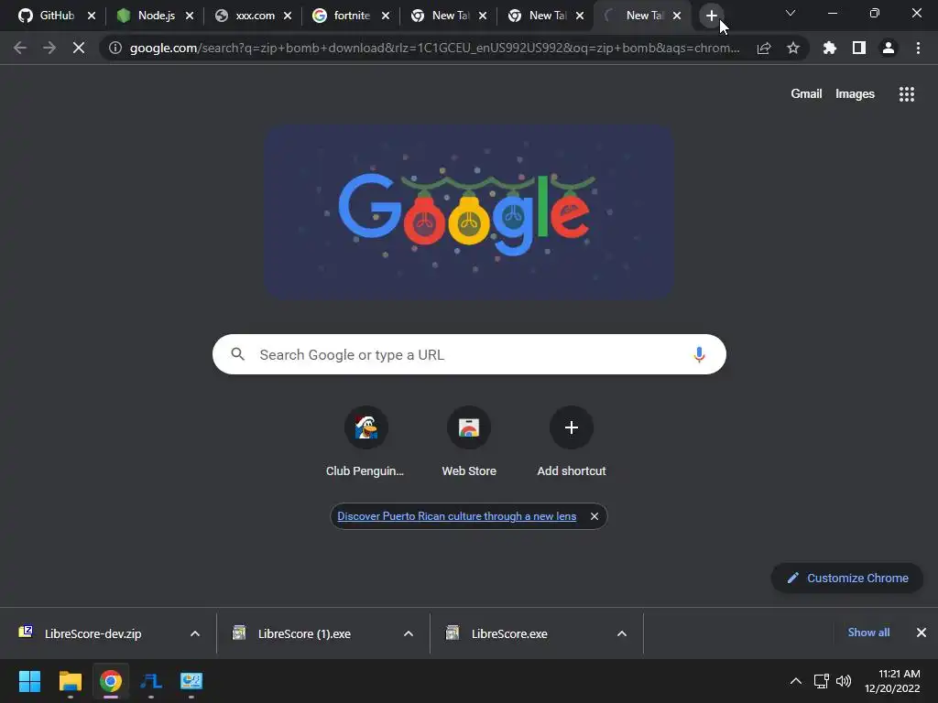Open Gmail link
Viewport: 938px width, 703px height.
tap(806, 94)
